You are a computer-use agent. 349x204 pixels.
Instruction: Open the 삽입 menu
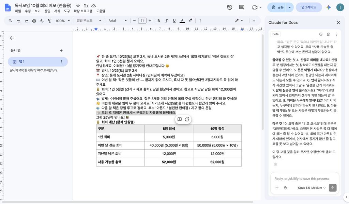coord(47,11)
